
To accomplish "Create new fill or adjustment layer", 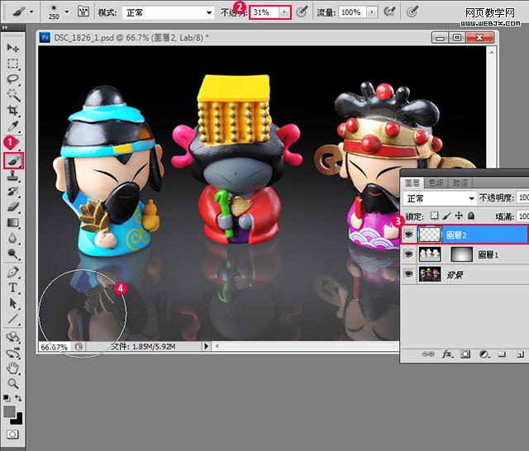I will click(x=484, y=354).
